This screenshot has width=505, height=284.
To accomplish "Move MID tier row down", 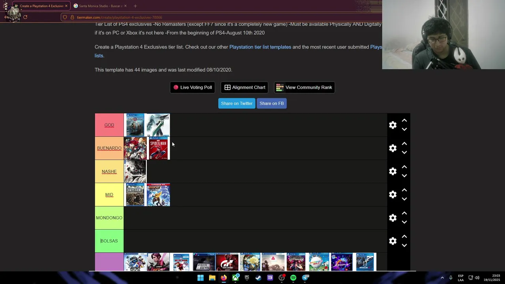I will coord(404,199).
